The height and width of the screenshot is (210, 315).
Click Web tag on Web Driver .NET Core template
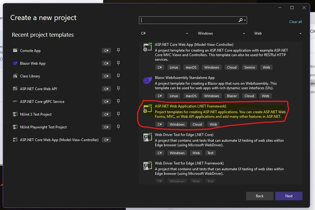[196, 153]
